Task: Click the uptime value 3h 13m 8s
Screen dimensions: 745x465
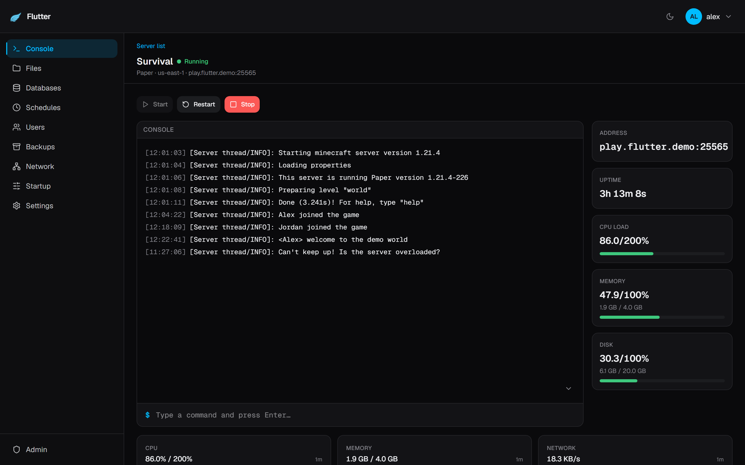Action: [623, 194]
